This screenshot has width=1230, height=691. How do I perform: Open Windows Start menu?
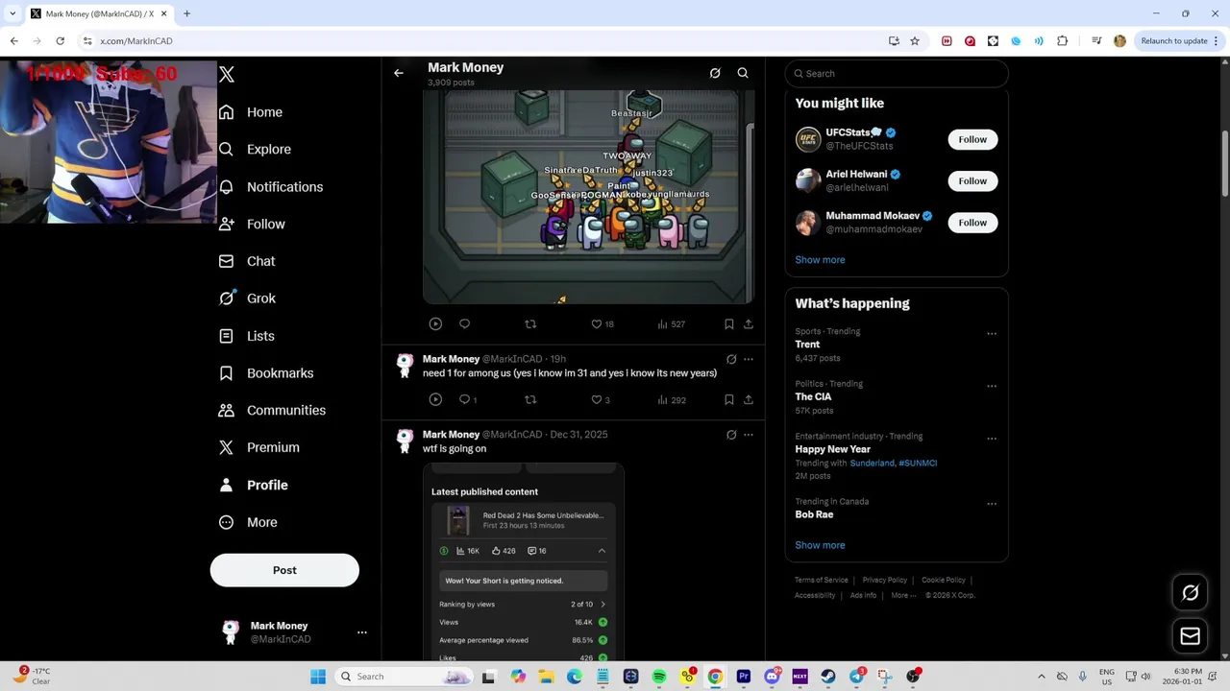tap(318, 677)
